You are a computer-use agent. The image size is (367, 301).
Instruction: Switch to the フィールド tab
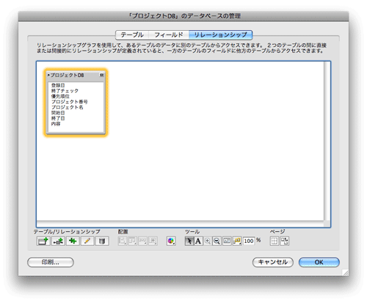coord(169,35)
